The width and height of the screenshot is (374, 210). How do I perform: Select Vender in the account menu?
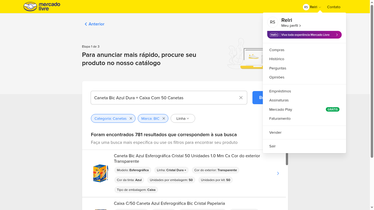(275, 132)
